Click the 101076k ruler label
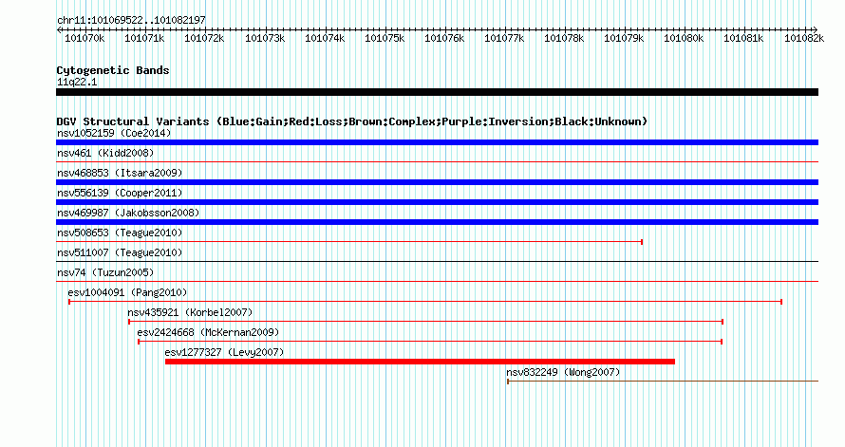 (x=444, y=38)
